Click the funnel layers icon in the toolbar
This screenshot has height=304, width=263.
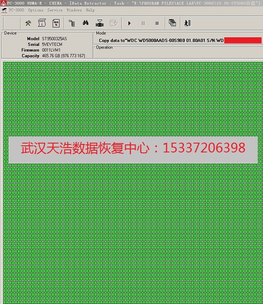(100, 23)
